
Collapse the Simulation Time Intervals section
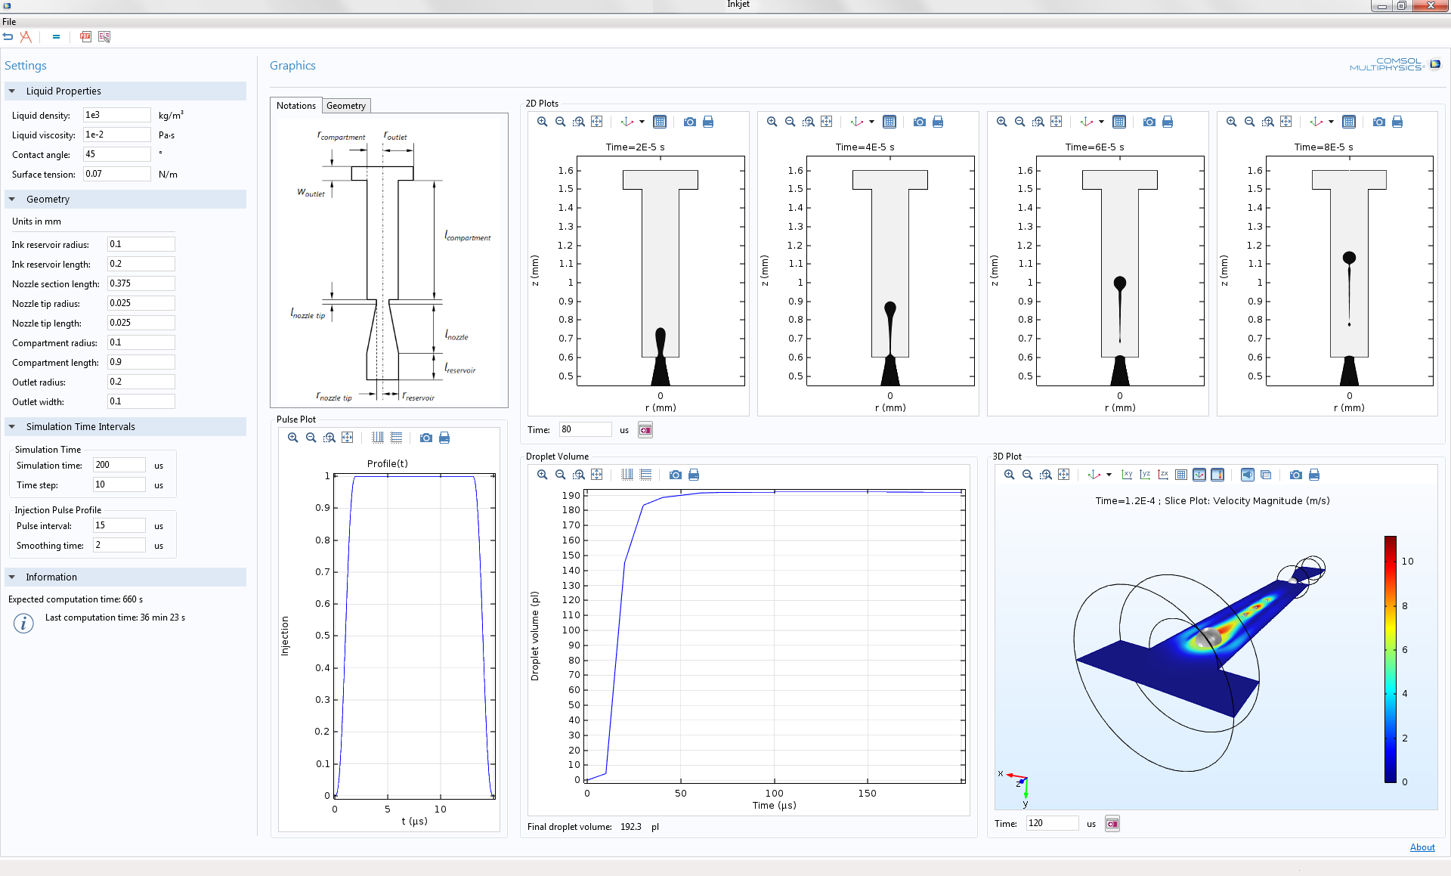12,426
